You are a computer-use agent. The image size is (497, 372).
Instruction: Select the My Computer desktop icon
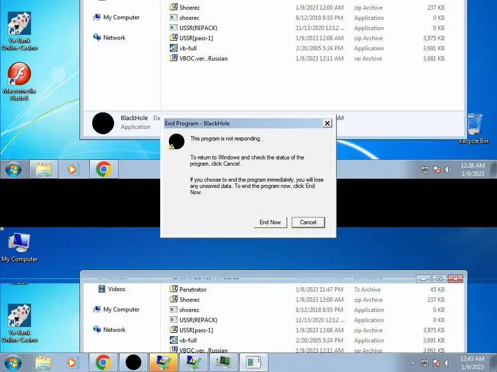19,248
